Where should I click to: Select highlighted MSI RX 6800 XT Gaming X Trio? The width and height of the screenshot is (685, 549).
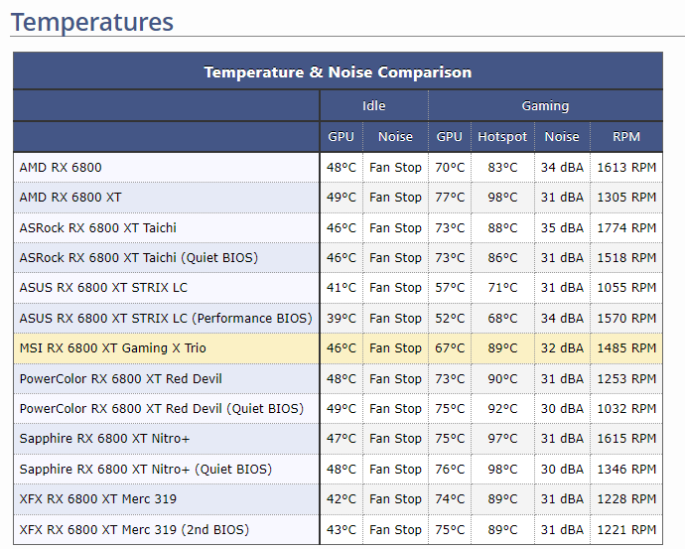tap(113, 347)
